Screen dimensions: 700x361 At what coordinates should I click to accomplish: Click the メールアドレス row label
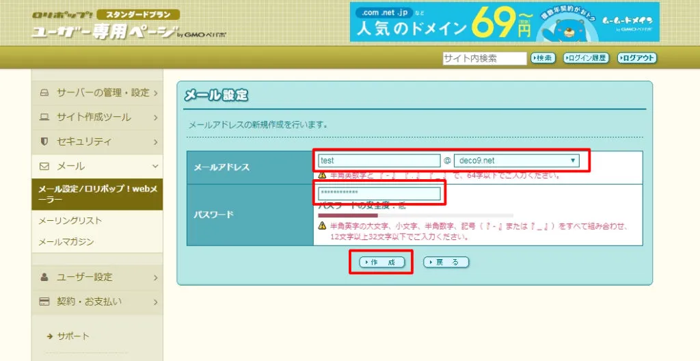click(x=221, y=168)
